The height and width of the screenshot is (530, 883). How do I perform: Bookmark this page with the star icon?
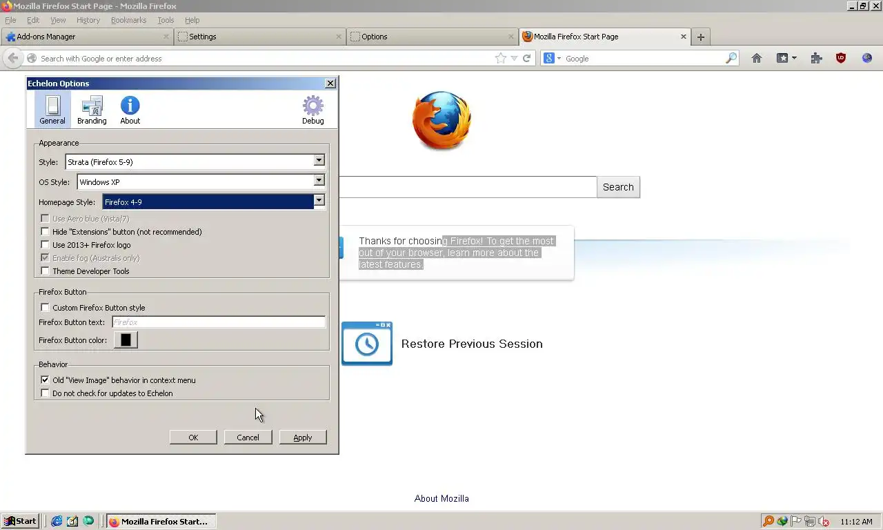[x=501, y=59]
